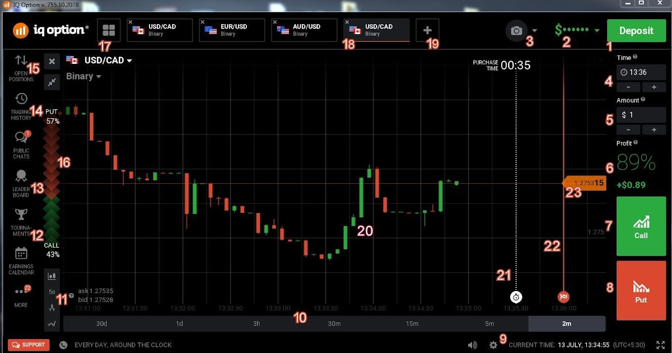
Task: Click the expiration flag marker
Action: (x=563, y=296)
